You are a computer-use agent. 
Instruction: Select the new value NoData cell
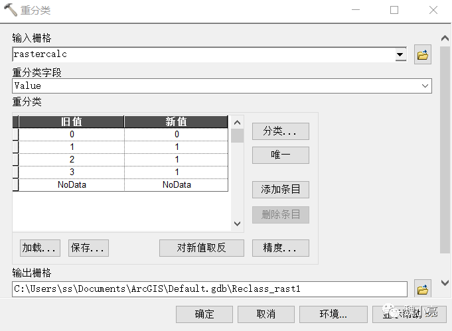(177, 184)
